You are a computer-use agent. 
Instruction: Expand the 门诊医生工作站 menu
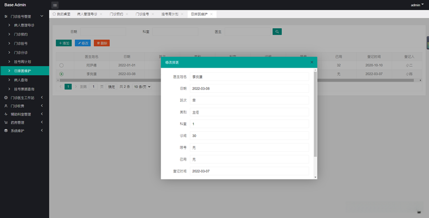pyautogui.click(x=42, y=97)
